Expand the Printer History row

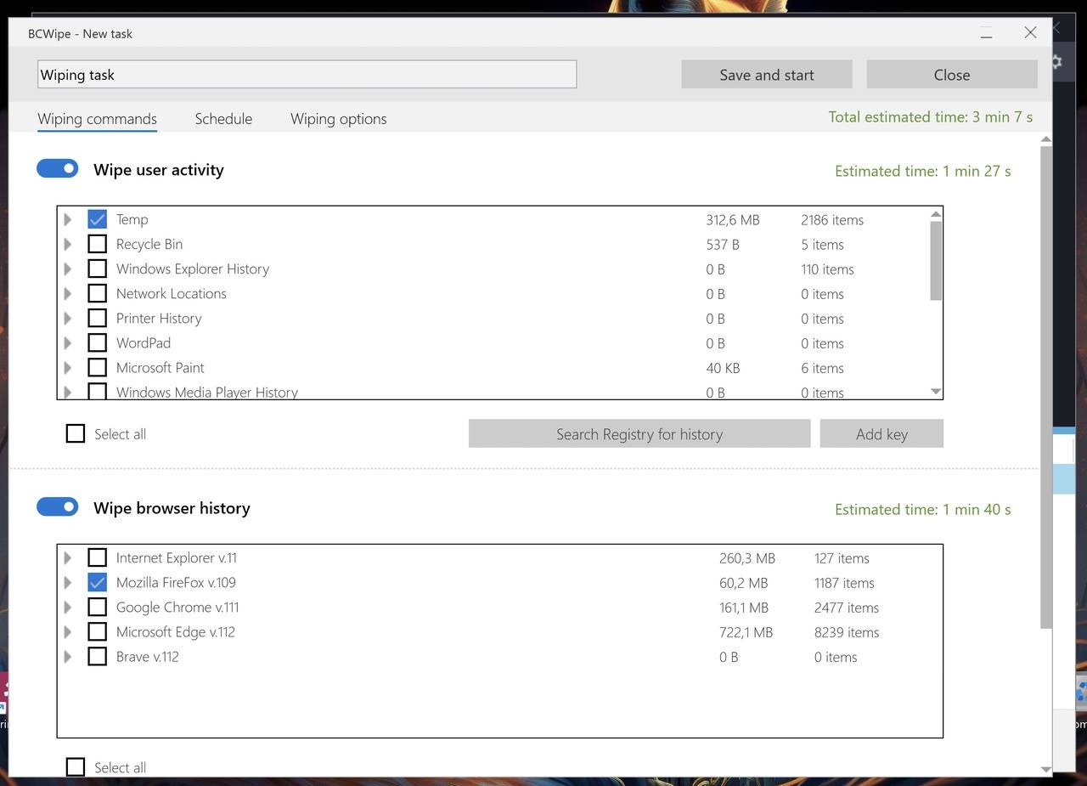[68, 318]
